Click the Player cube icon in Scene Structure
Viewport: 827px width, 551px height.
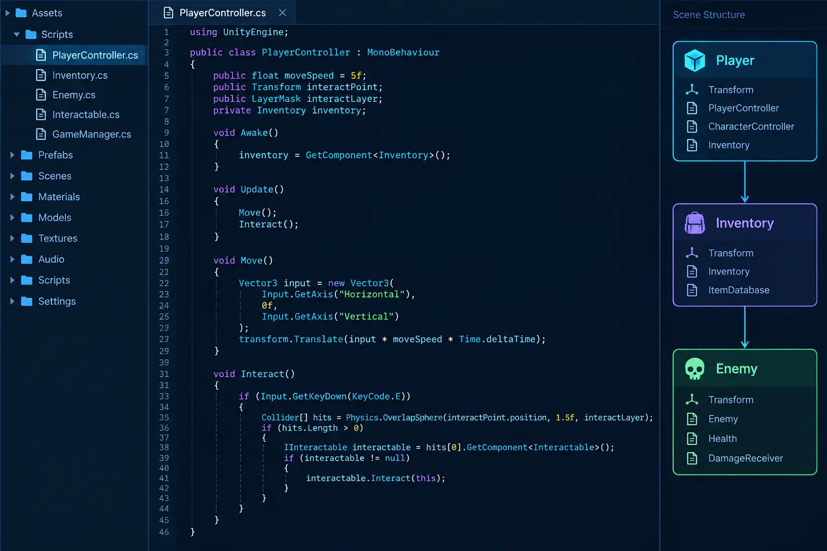695,60
